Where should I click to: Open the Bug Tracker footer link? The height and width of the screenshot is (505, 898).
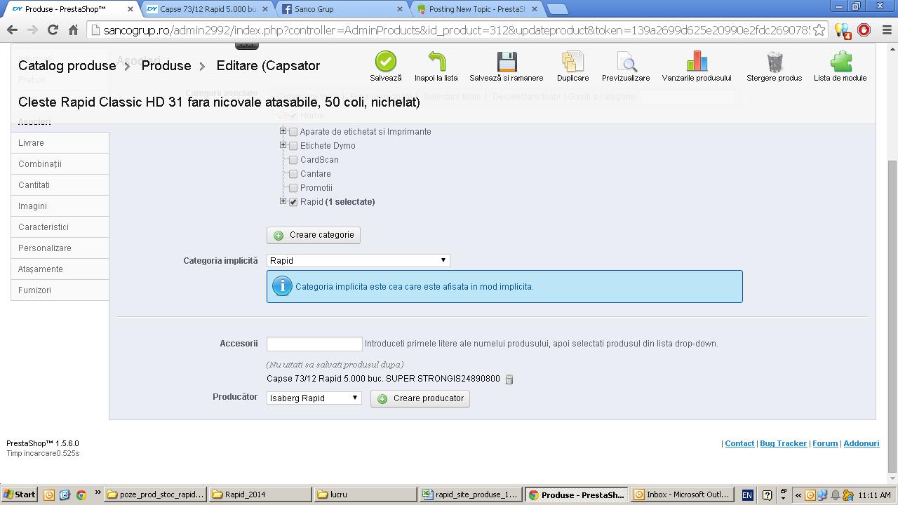[x=783, y=443]
